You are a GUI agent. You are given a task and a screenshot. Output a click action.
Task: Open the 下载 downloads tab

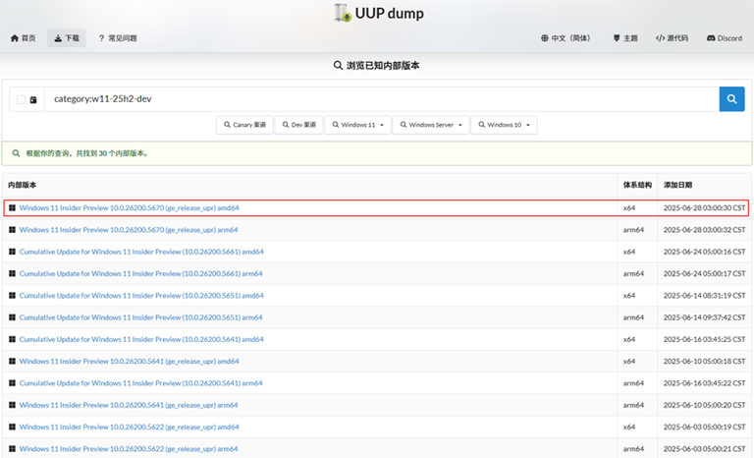(x=66, y=38)
